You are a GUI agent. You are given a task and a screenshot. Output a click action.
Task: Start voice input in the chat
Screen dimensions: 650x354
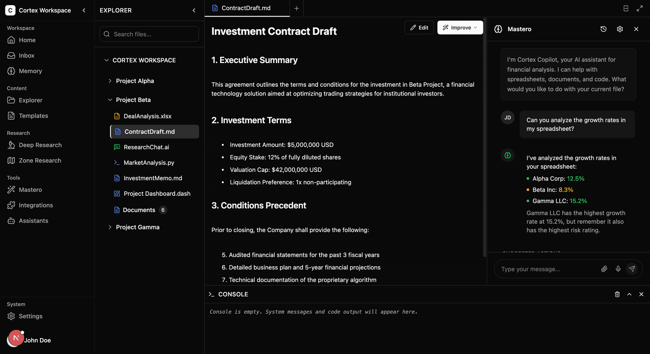pos(618,269)
